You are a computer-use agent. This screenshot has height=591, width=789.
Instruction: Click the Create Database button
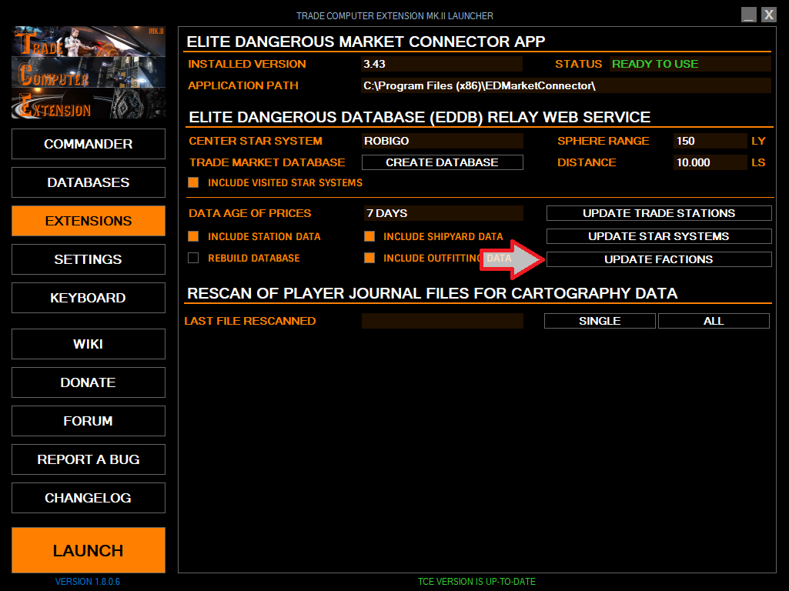tap(443, 162)
